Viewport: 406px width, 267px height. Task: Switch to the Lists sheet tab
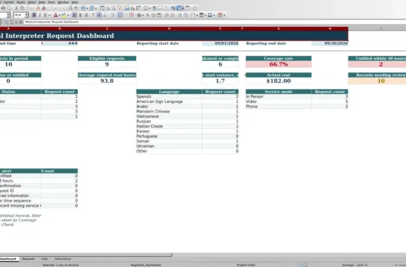[x=44, y=259]
